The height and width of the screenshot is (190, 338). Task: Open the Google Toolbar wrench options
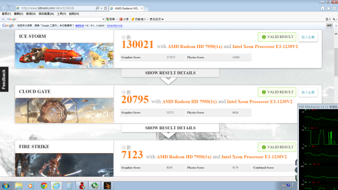coord(334,19)
